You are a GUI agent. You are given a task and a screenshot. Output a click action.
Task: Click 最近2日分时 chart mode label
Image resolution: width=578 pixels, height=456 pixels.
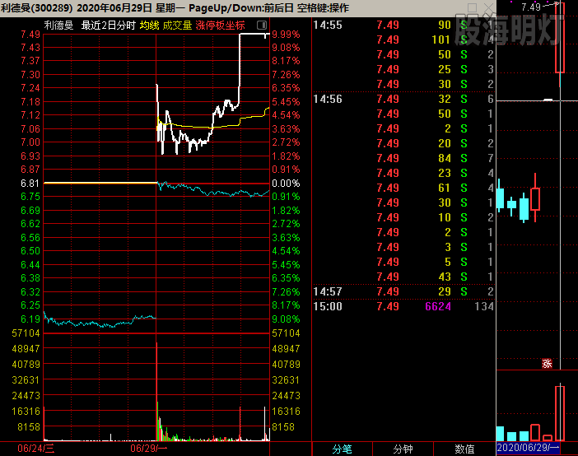pyautogui.click(x=109, y=26)
